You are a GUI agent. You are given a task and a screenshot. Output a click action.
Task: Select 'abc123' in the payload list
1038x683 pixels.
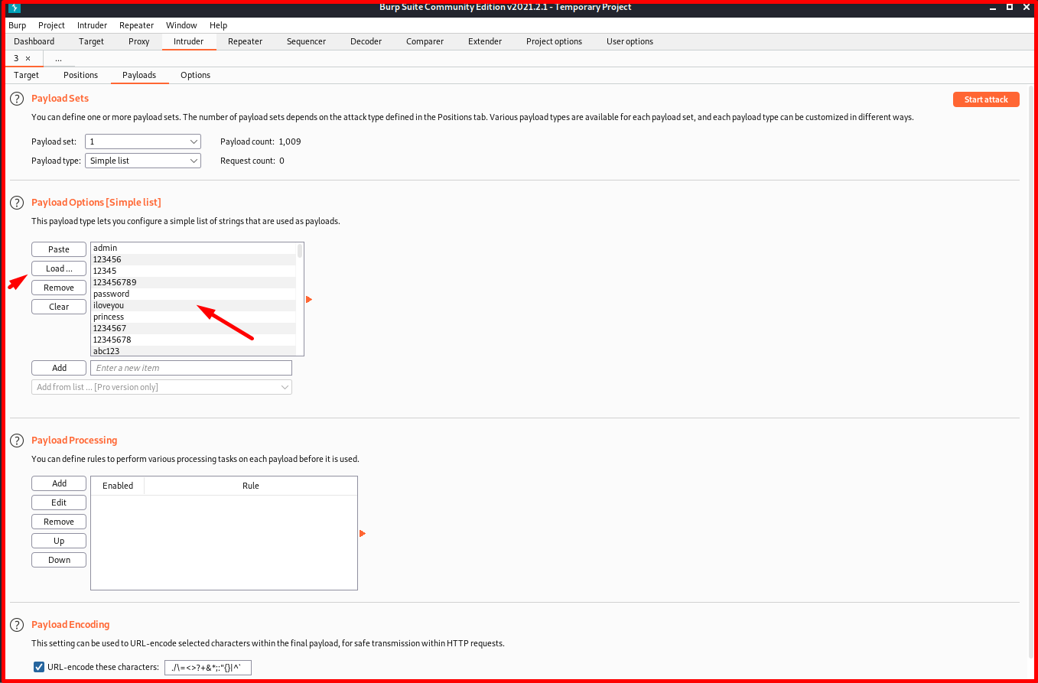click(194, 351)
